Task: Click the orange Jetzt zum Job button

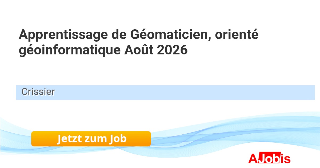Action: tap(91, 139)
